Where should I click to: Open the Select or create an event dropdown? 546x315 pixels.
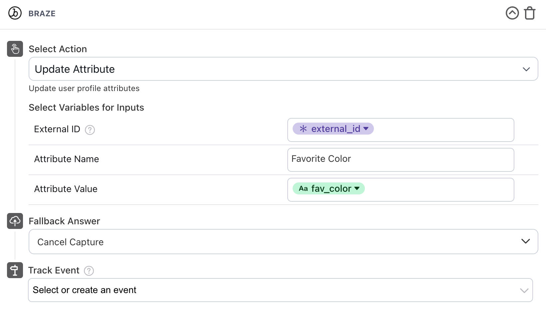click(x=280, y=290)
